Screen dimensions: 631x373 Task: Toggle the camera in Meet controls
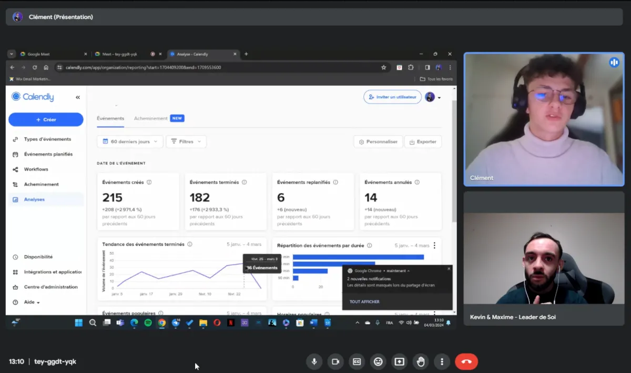335,361
